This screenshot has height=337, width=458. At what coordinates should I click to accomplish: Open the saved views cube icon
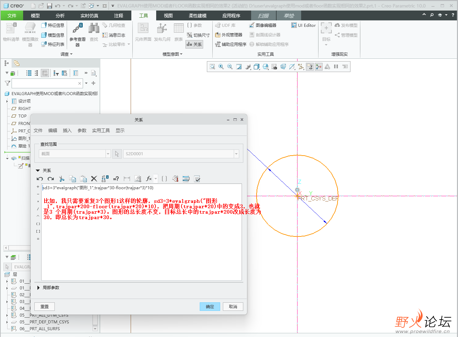265,67
